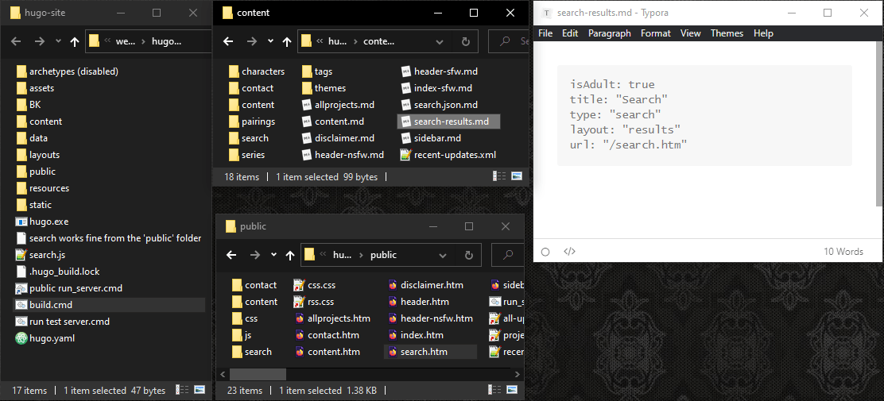This screenshot has height=401, width=884.
Task: Select search.js script file icon
Action: point(21,255)
